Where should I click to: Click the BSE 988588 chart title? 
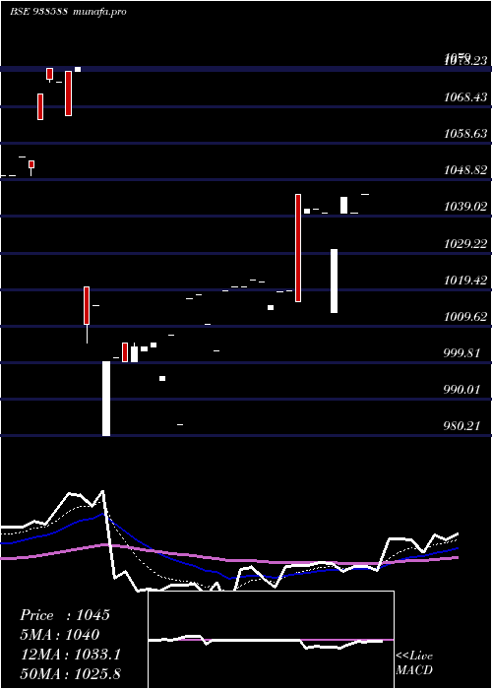tap(38, 12)
